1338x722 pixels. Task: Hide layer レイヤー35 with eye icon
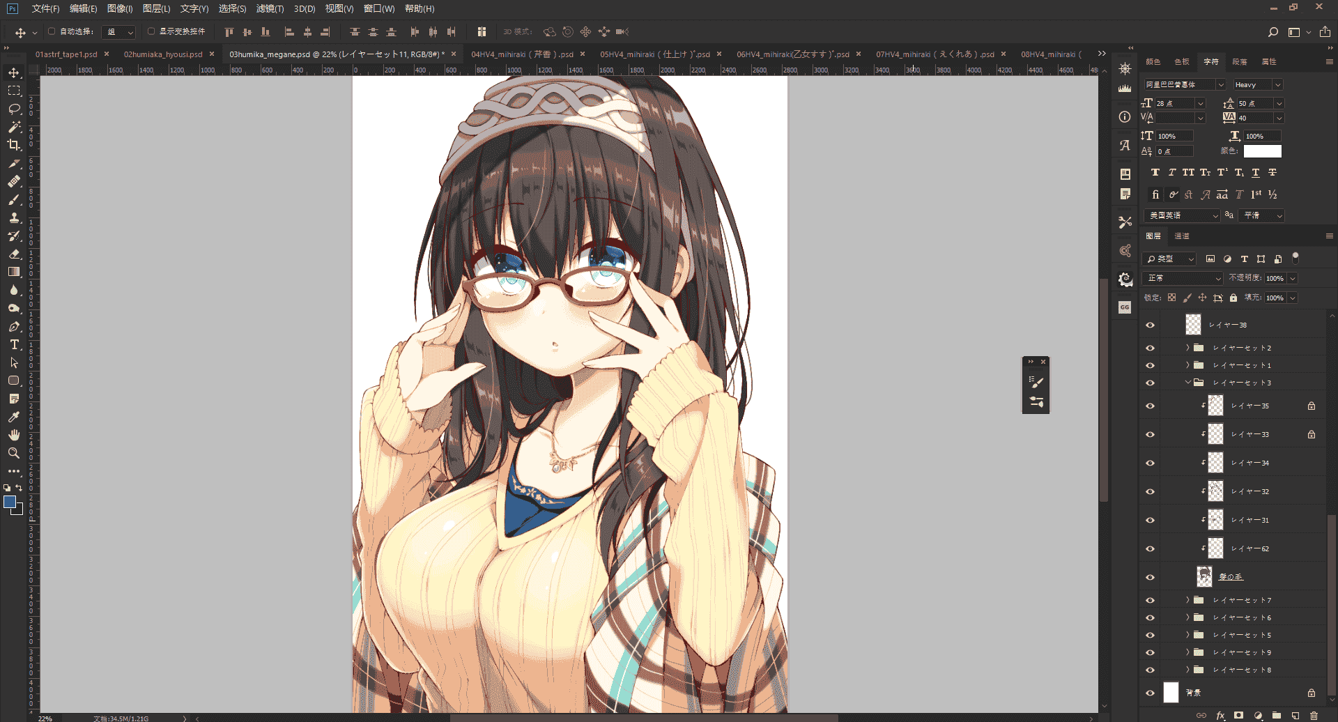click(1150, 406)
